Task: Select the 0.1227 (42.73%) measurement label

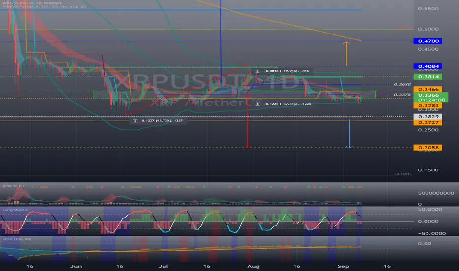Action: (x=162, y=120)
